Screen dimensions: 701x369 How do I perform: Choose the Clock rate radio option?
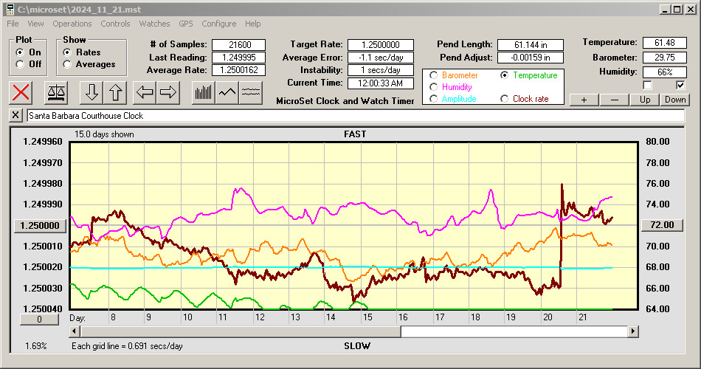tap(505, 99)
